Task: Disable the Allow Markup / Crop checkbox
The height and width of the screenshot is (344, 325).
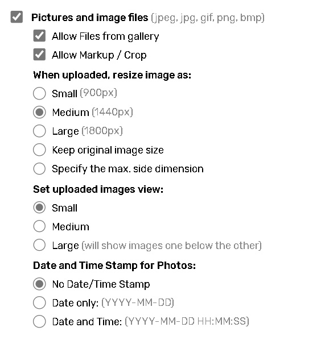Action: pos(39,55)
